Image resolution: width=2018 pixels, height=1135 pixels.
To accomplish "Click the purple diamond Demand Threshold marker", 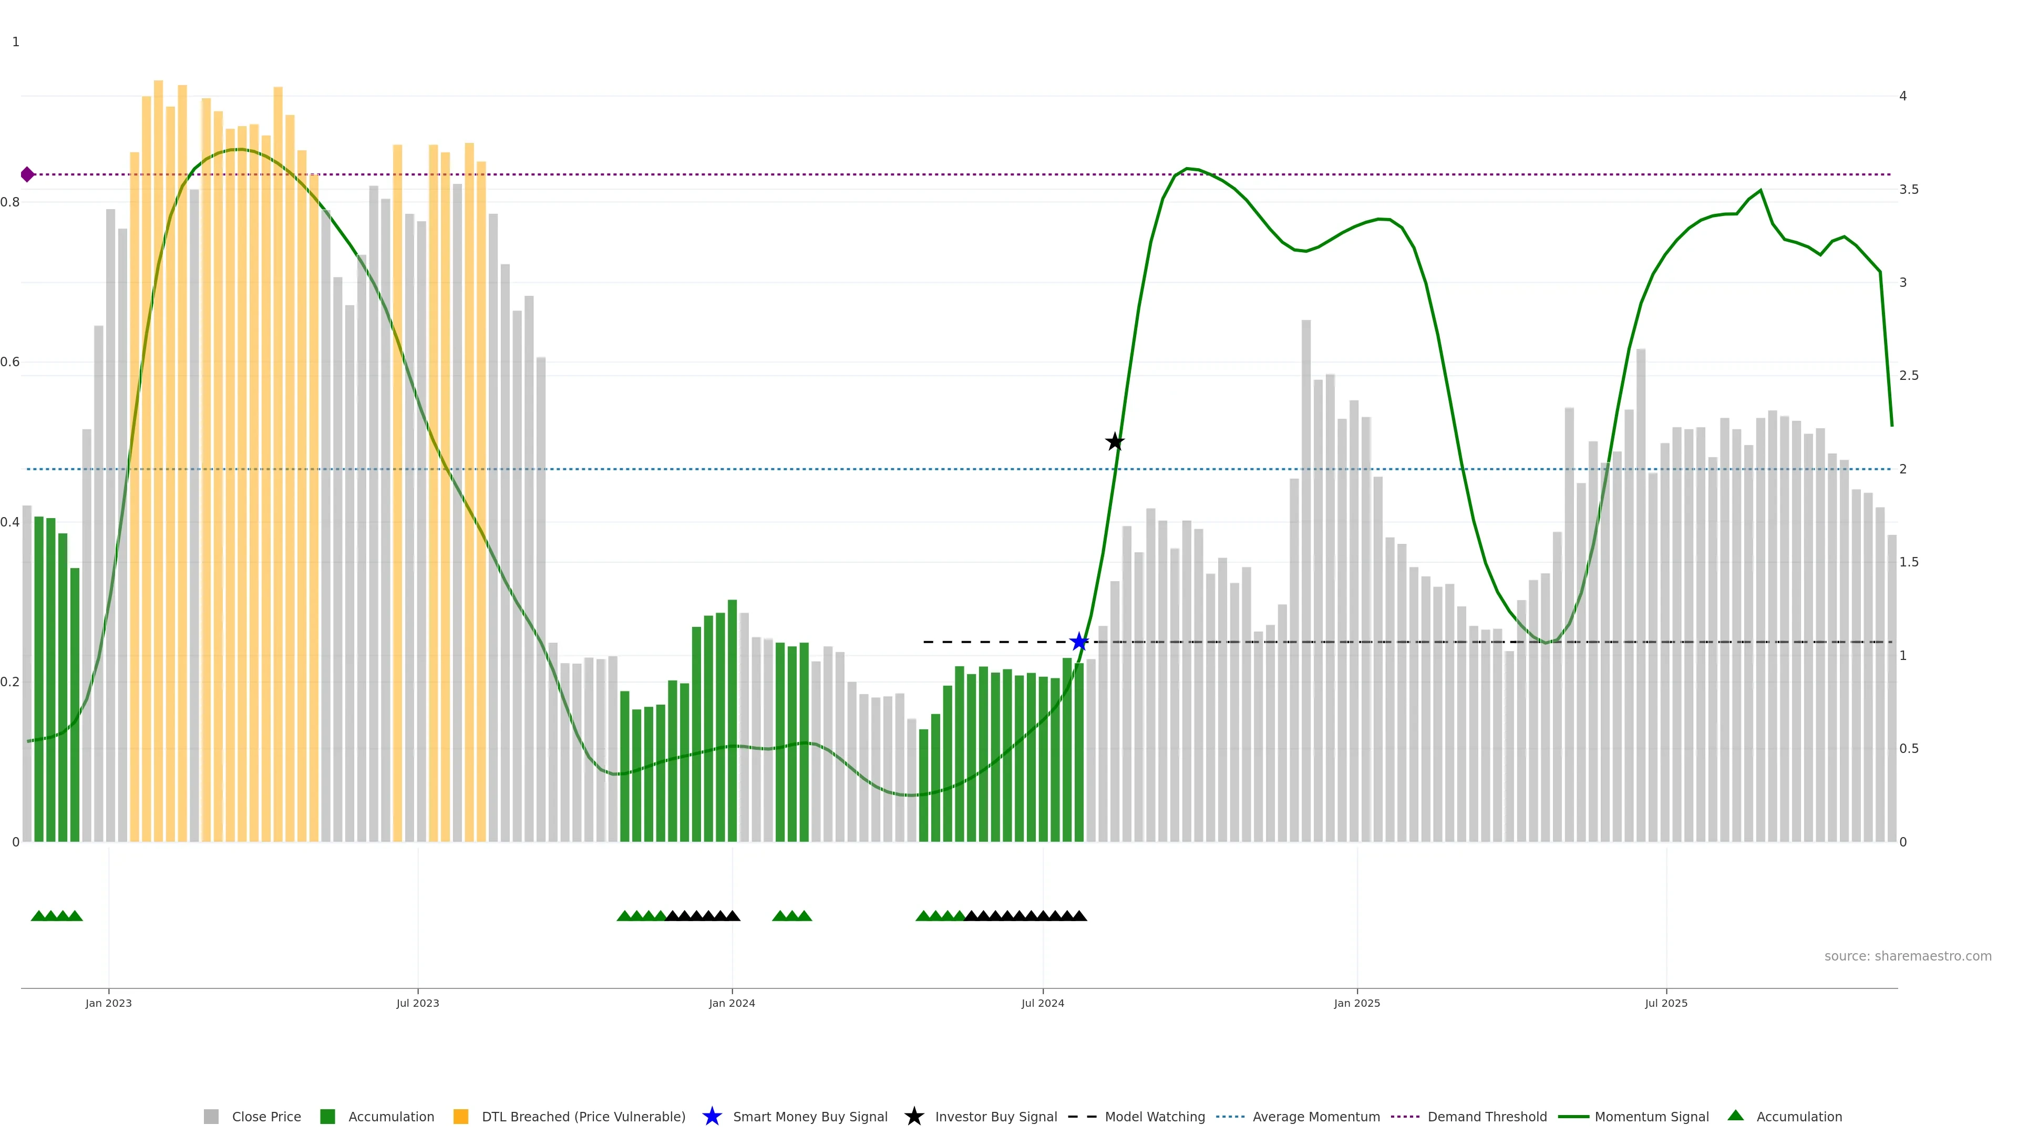I will tap(27, 174).
